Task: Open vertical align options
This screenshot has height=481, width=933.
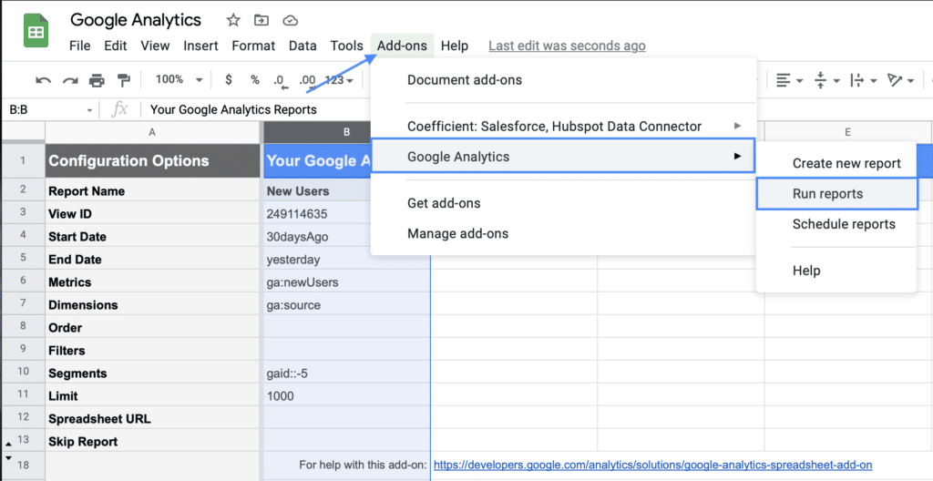Action: pyautogui.click(x=826, y=80)
